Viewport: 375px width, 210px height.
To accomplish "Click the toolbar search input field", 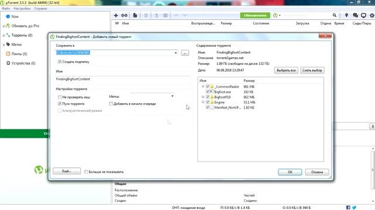I will click(306, 16).
